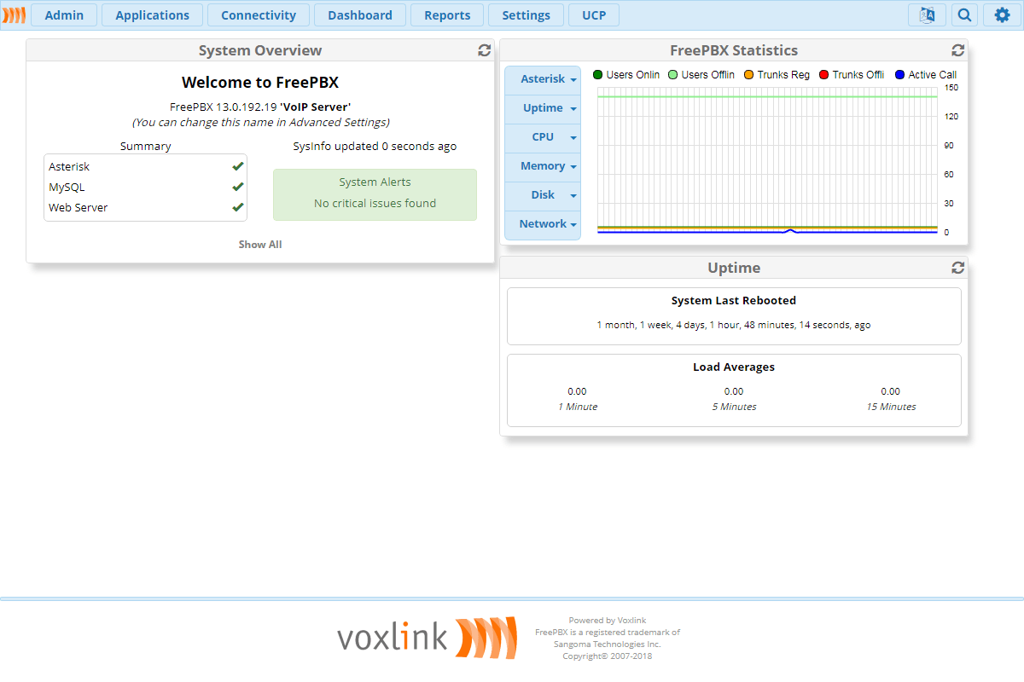The height and width of the screenshot is (682, 1024).
Task: Open the Admin menu
Action: 64,14
